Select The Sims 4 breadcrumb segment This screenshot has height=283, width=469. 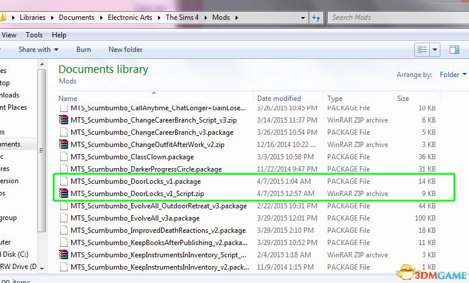(182, 18)
